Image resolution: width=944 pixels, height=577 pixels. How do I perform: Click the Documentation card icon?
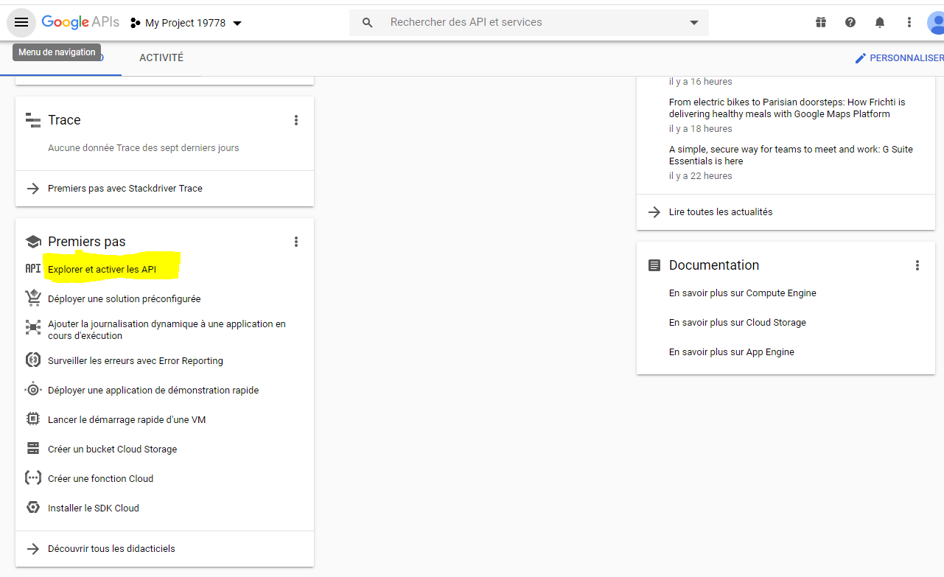[654, 265]
